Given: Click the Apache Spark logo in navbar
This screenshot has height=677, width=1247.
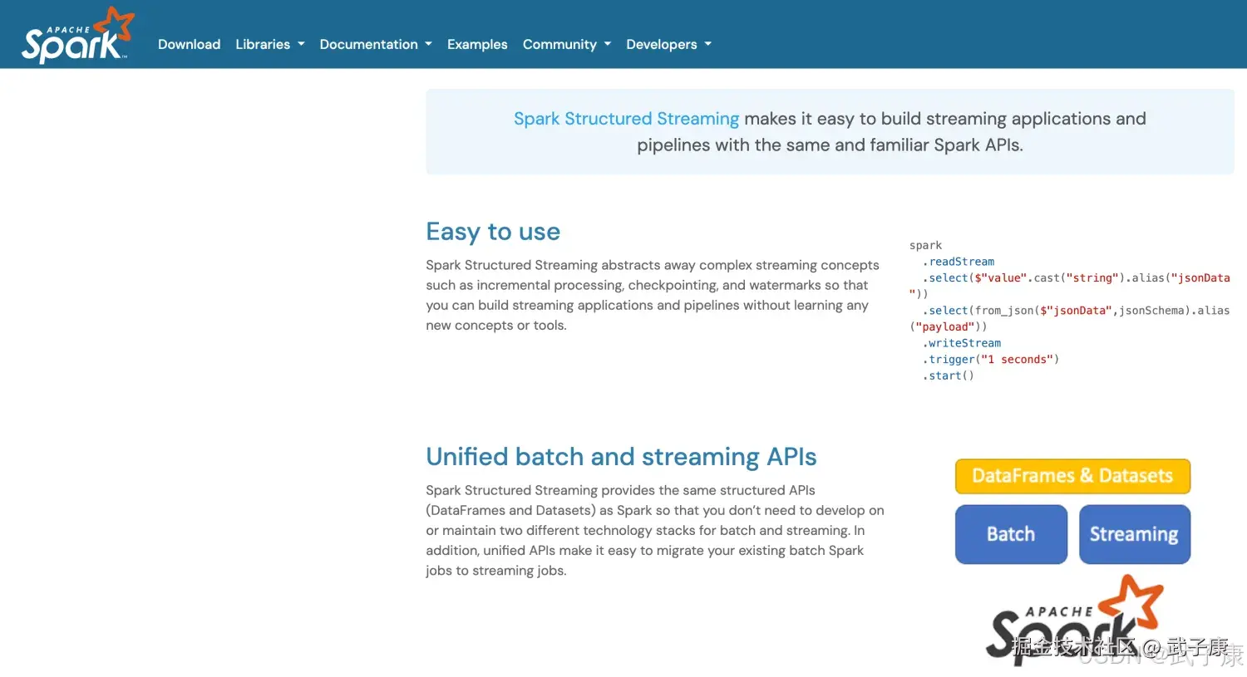Looking at the screenshot, I should [77, 35].
